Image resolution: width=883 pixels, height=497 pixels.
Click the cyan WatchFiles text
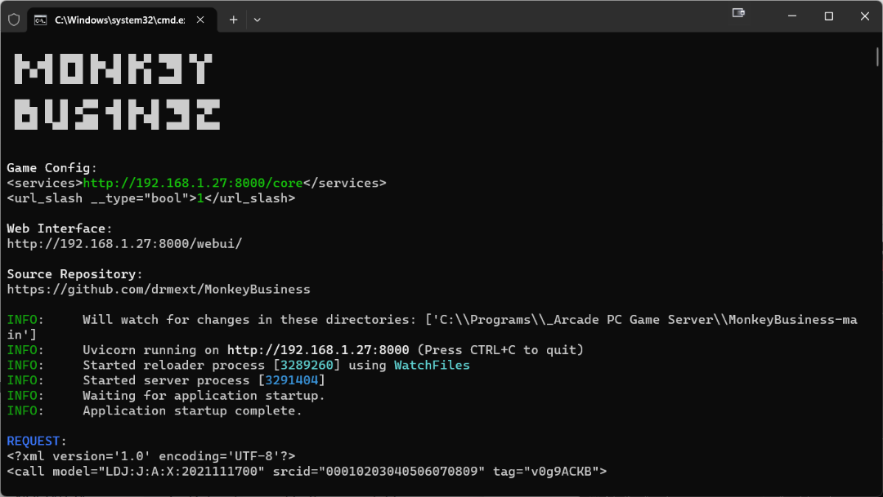[x=432, y=365]
